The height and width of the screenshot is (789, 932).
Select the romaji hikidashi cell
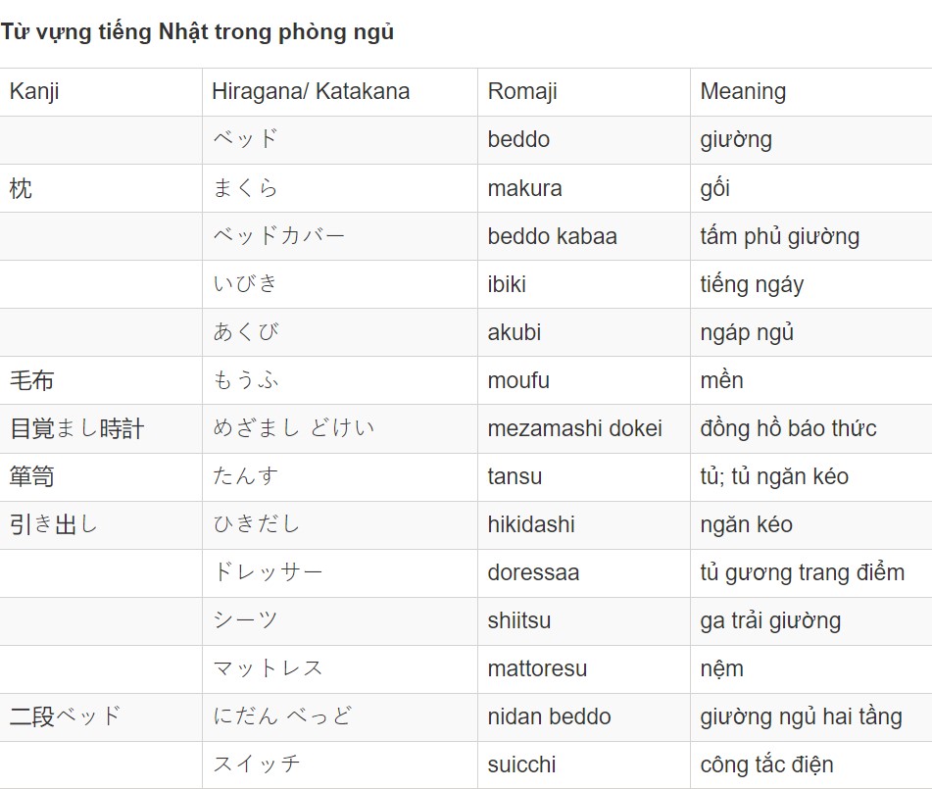(x=584, y=525)
